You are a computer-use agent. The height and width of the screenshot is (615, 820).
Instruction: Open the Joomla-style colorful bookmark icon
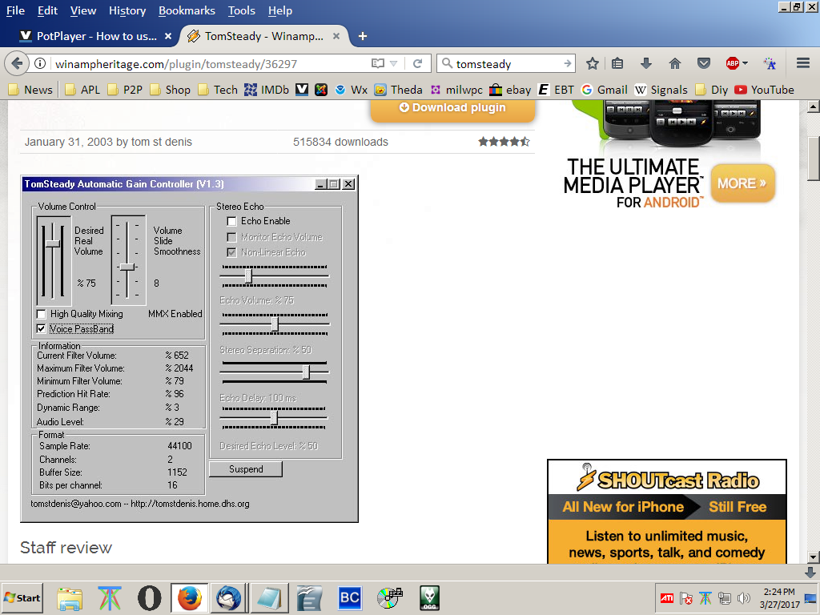point(321,90)
